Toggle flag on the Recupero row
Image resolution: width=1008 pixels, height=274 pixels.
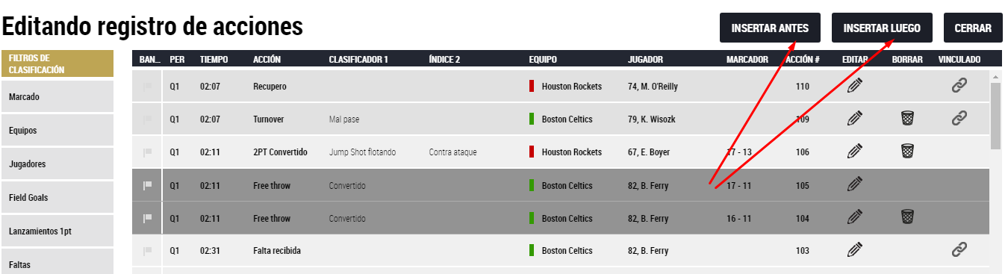(147, 87)
